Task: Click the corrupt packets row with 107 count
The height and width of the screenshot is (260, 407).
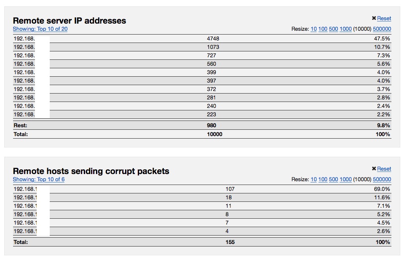Action: (202, 189)
